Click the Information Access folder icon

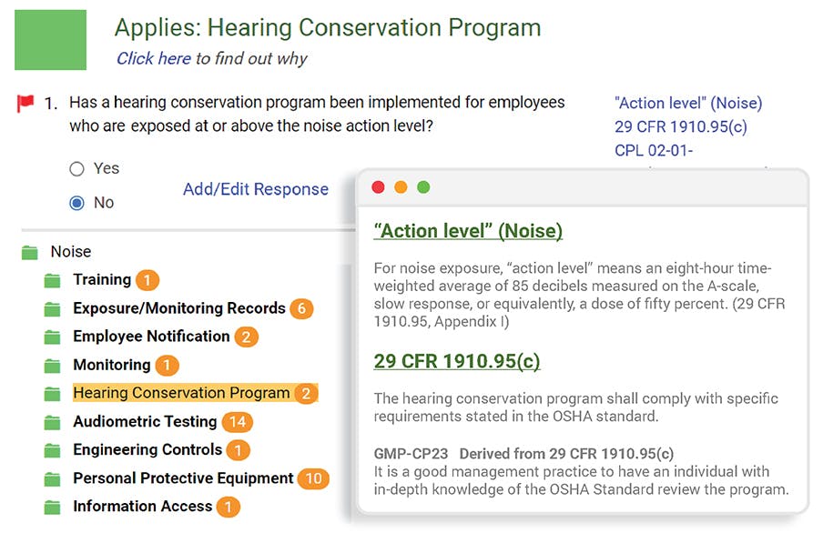pyautogui.click(x=52, y=507)
